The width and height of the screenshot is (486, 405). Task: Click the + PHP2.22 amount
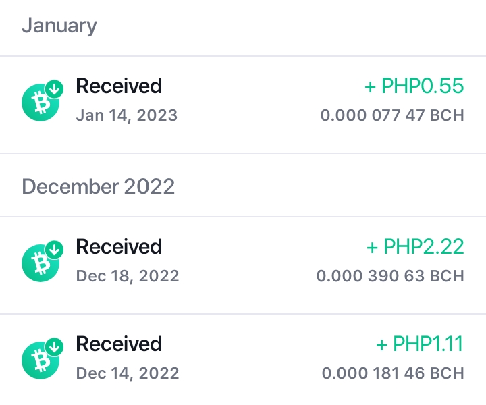415,246
